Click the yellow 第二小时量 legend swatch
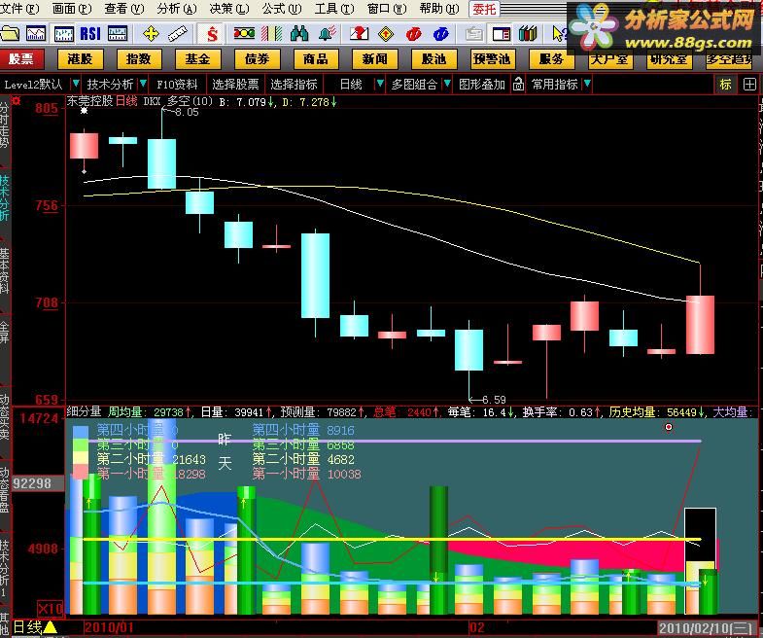The height and width of the screenshot is (638, 763). coord(81,458)
